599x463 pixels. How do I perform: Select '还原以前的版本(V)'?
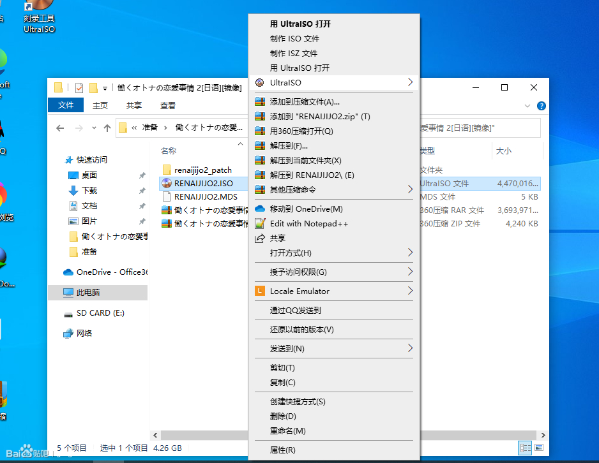pyautogui.click(x=334, y=330)
